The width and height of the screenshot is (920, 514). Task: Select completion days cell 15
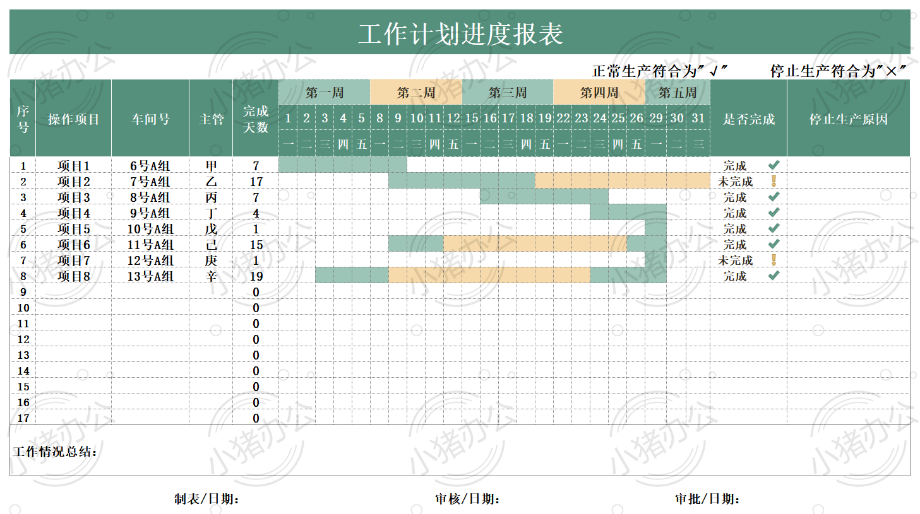click(256, 244)
